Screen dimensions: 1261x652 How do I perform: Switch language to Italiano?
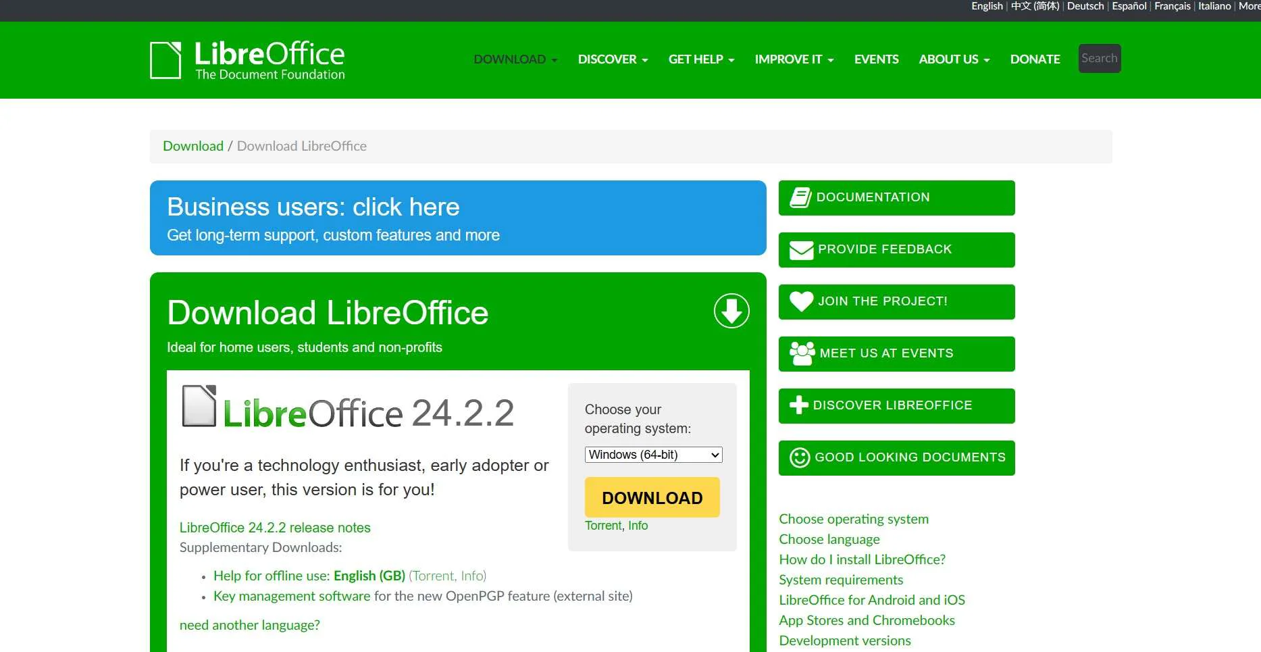coord(1214,6)
